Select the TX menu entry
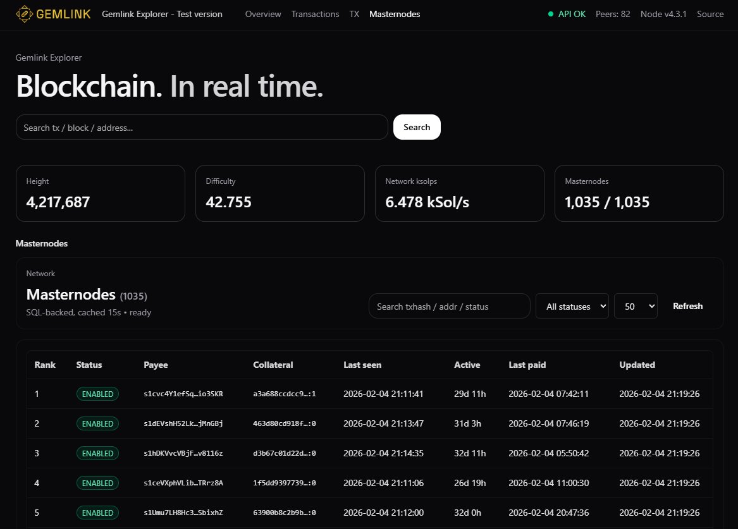The height and width of the screenshot is (529, 738). (x=354, y=14)
